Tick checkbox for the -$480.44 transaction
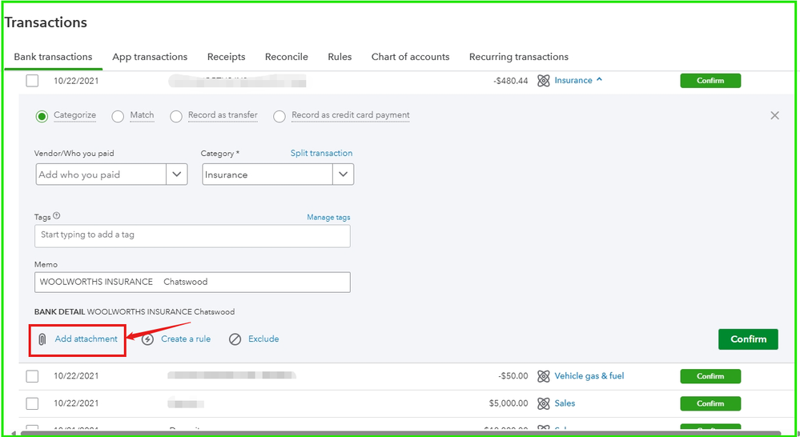The height and width of the screenshot is (437, 800). [32, 81]
